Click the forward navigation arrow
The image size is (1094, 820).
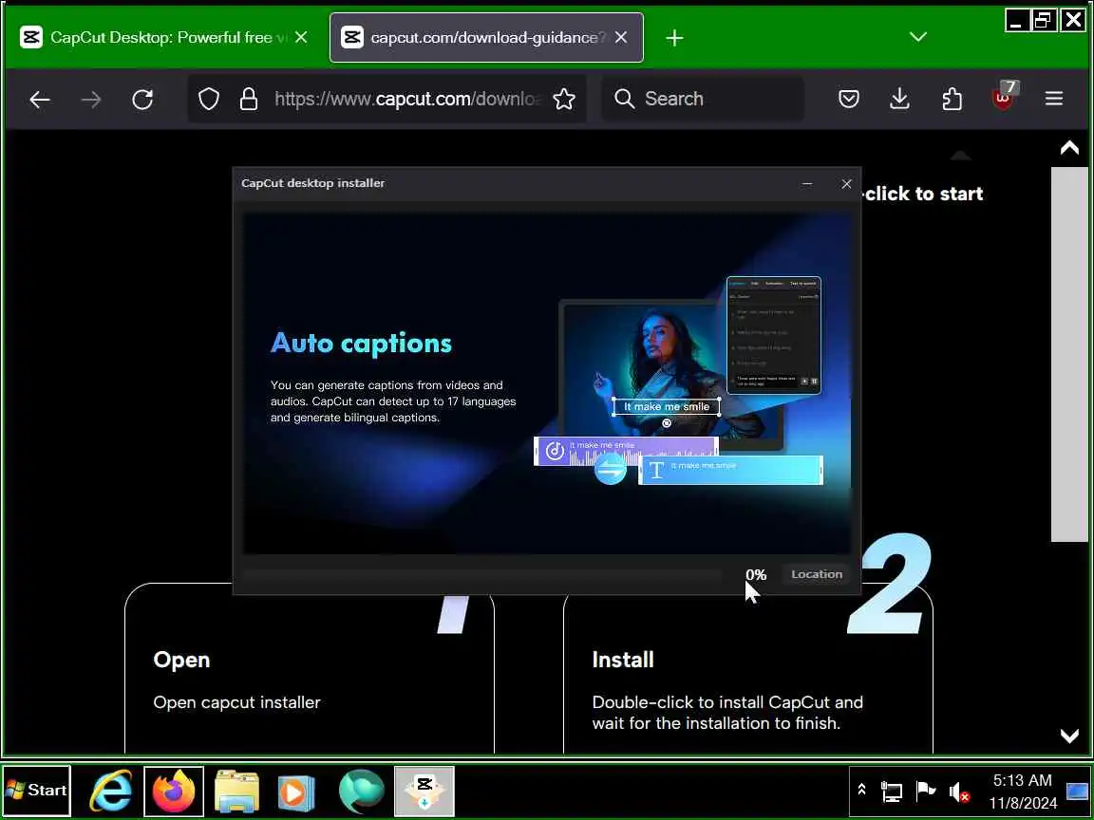pyautogui.click(x=91, y=100)
